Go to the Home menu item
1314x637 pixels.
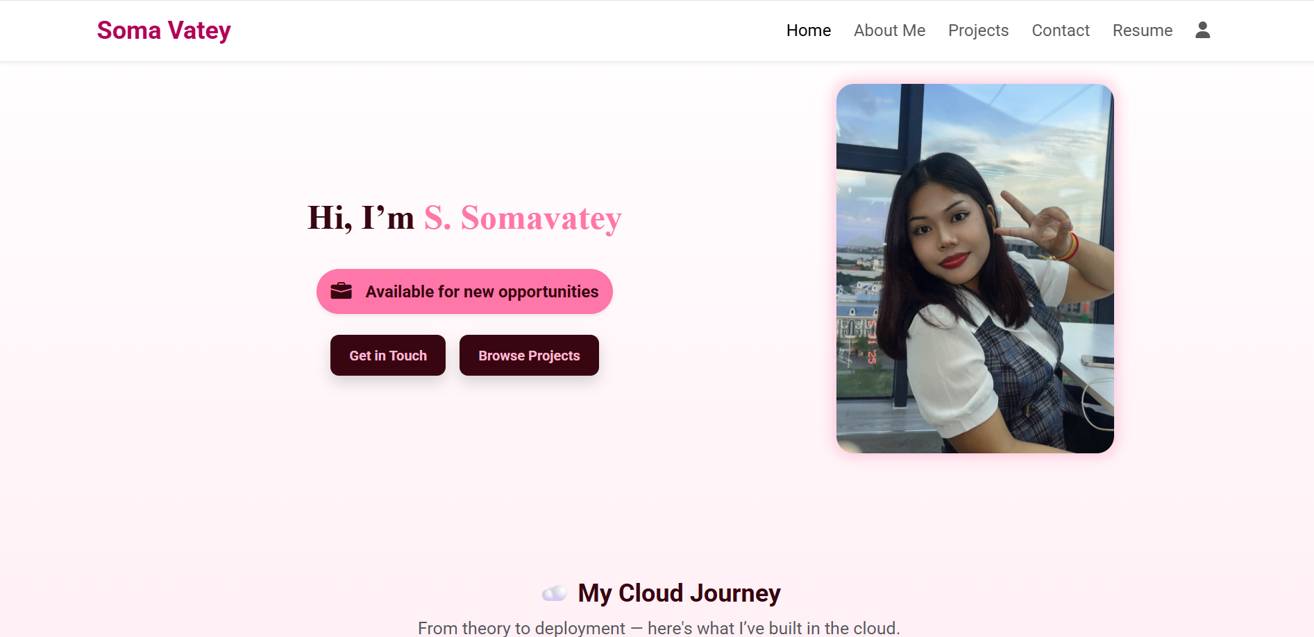pos(808,30)
